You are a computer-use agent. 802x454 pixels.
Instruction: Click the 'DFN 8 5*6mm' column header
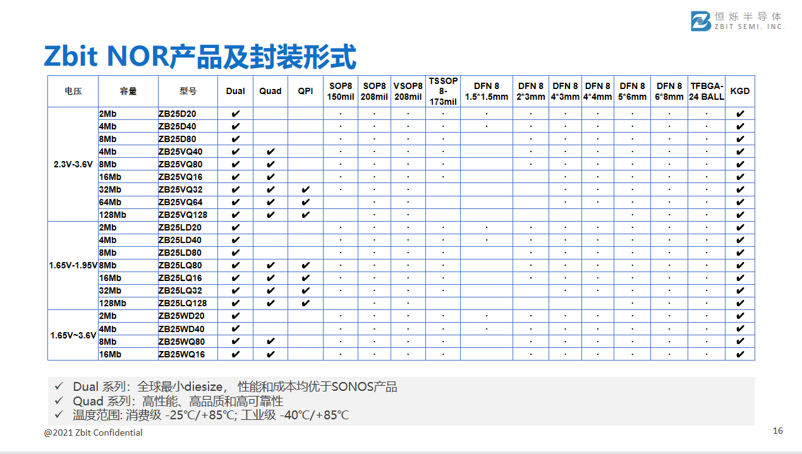coord(633,91)
